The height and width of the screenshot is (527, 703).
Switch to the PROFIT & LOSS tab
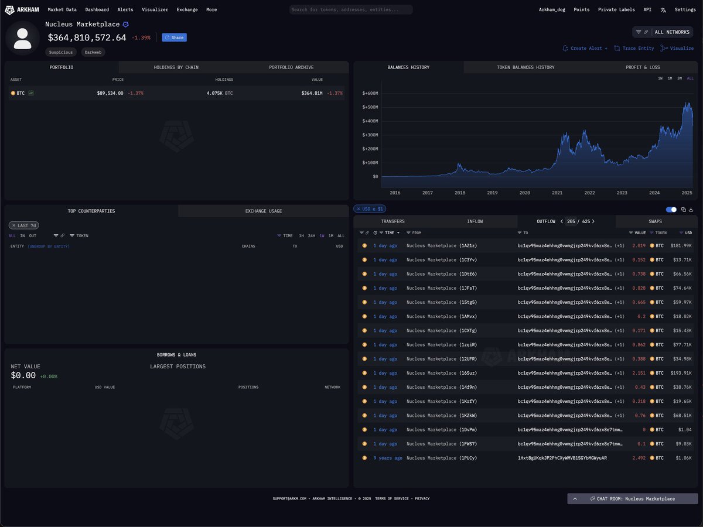(x=643, y=67)
